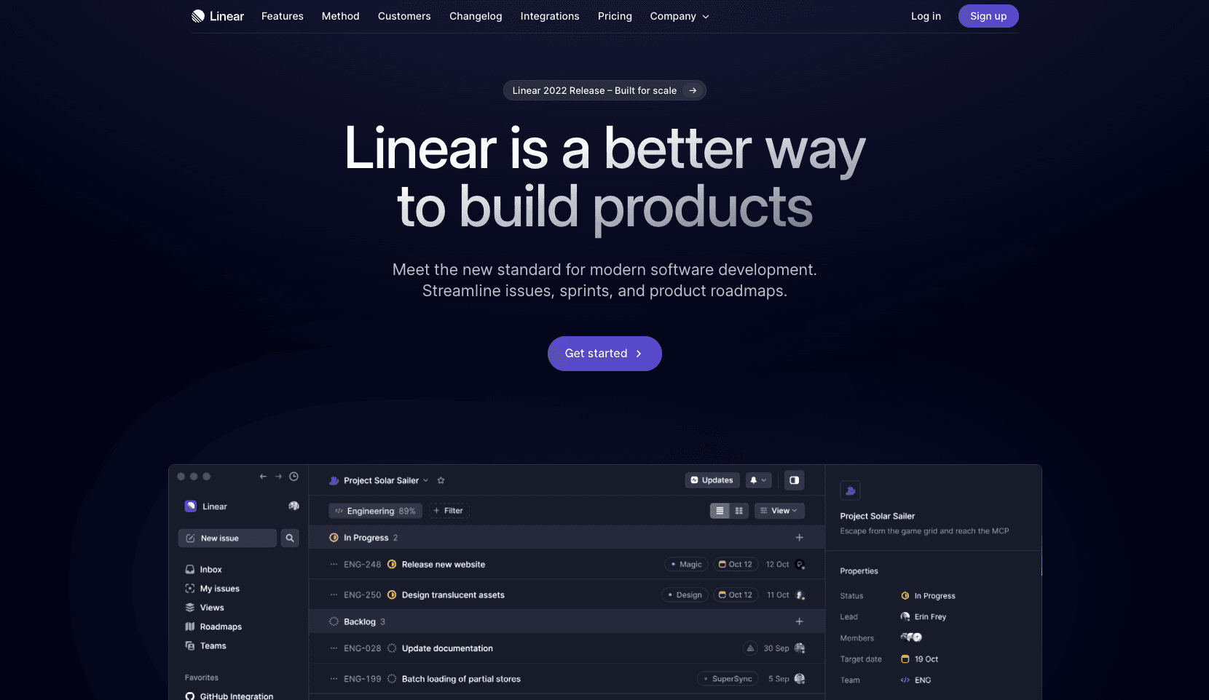This screenshot has height=700, width=1209.
Task: Open the Pricing page
Action: click(615, 16)
